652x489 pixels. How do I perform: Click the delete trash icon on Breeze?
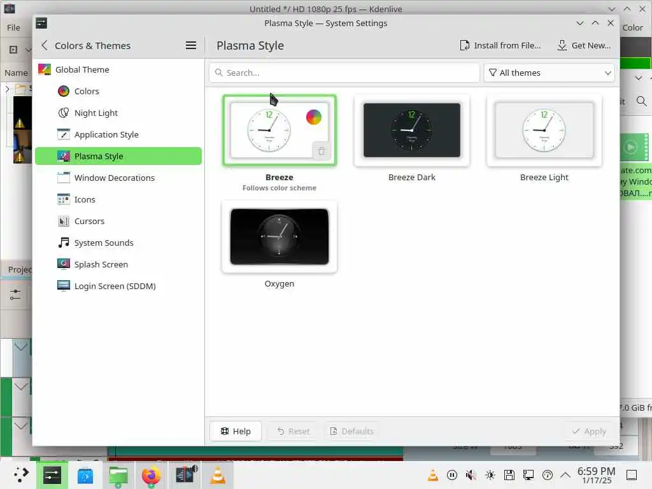(x=321, y=151)
